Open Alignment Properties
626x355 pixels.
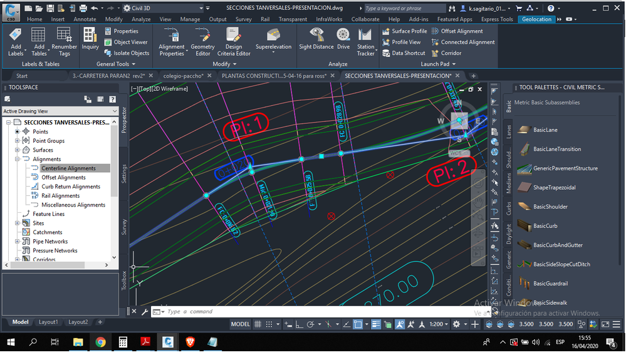pyautogui.click(x=172, y=43)
